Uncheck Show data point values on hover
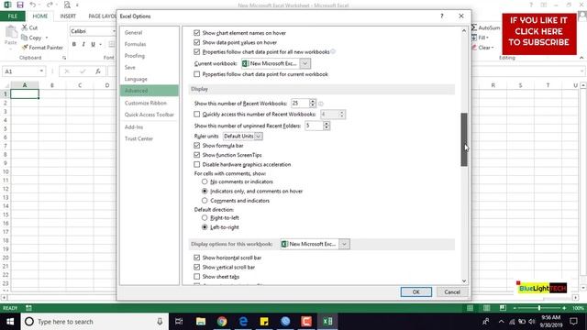This screenshot has width=587, height=330. coord(197,42)
